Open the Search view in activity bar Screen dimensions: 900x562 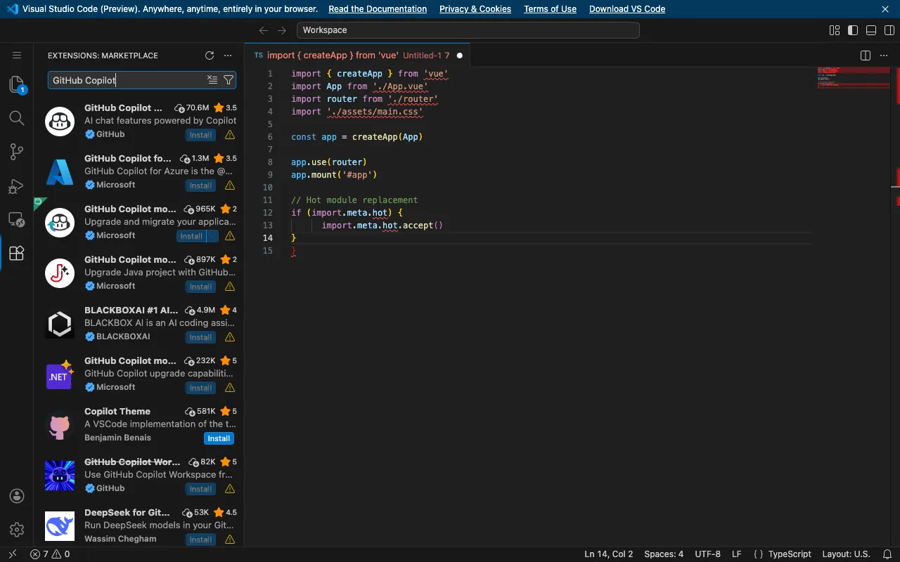(x=17, y=118)
